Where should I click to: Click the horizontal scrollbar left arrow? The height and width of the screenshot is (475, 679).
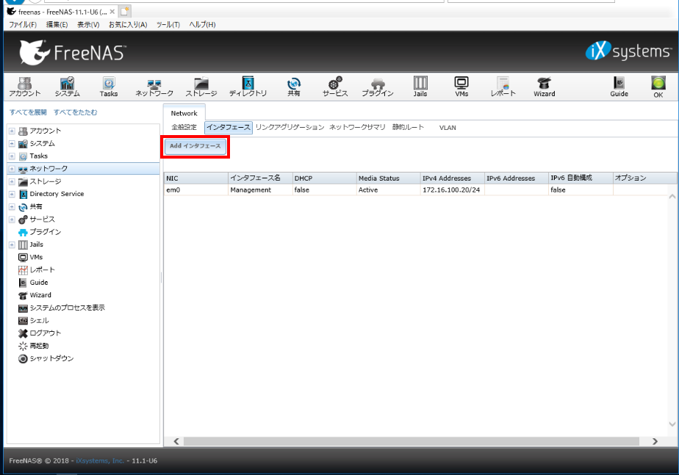coord(176,441)
